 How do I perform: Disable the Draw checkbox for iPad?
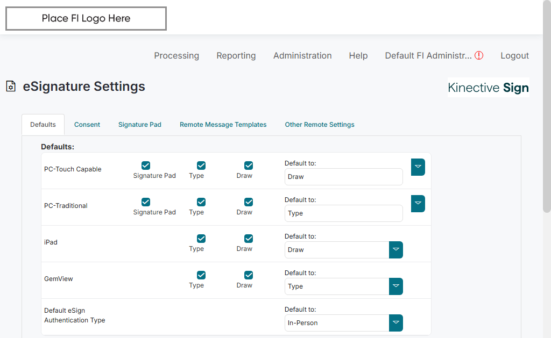click(249, 239)
